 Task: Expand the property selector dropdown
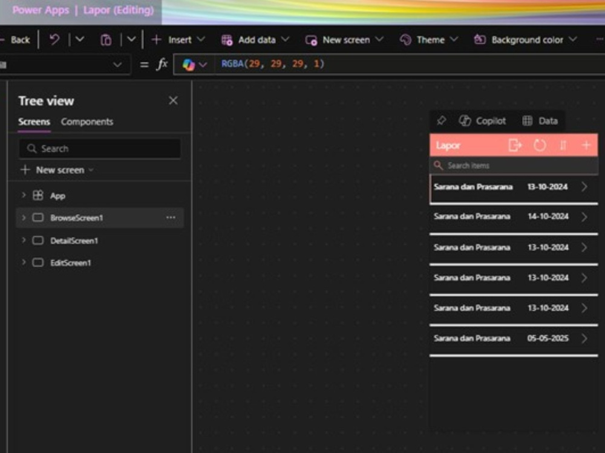[x=117, y=65]
